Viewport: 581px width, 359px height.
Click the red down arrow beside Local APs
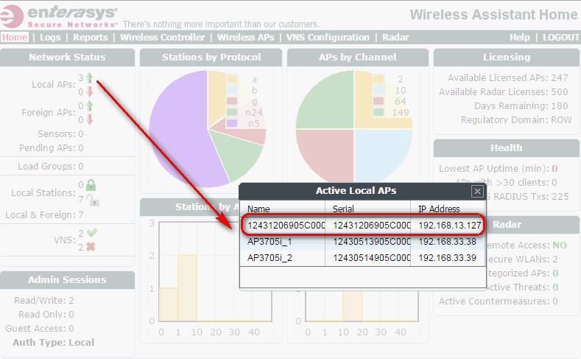point(89,91)
